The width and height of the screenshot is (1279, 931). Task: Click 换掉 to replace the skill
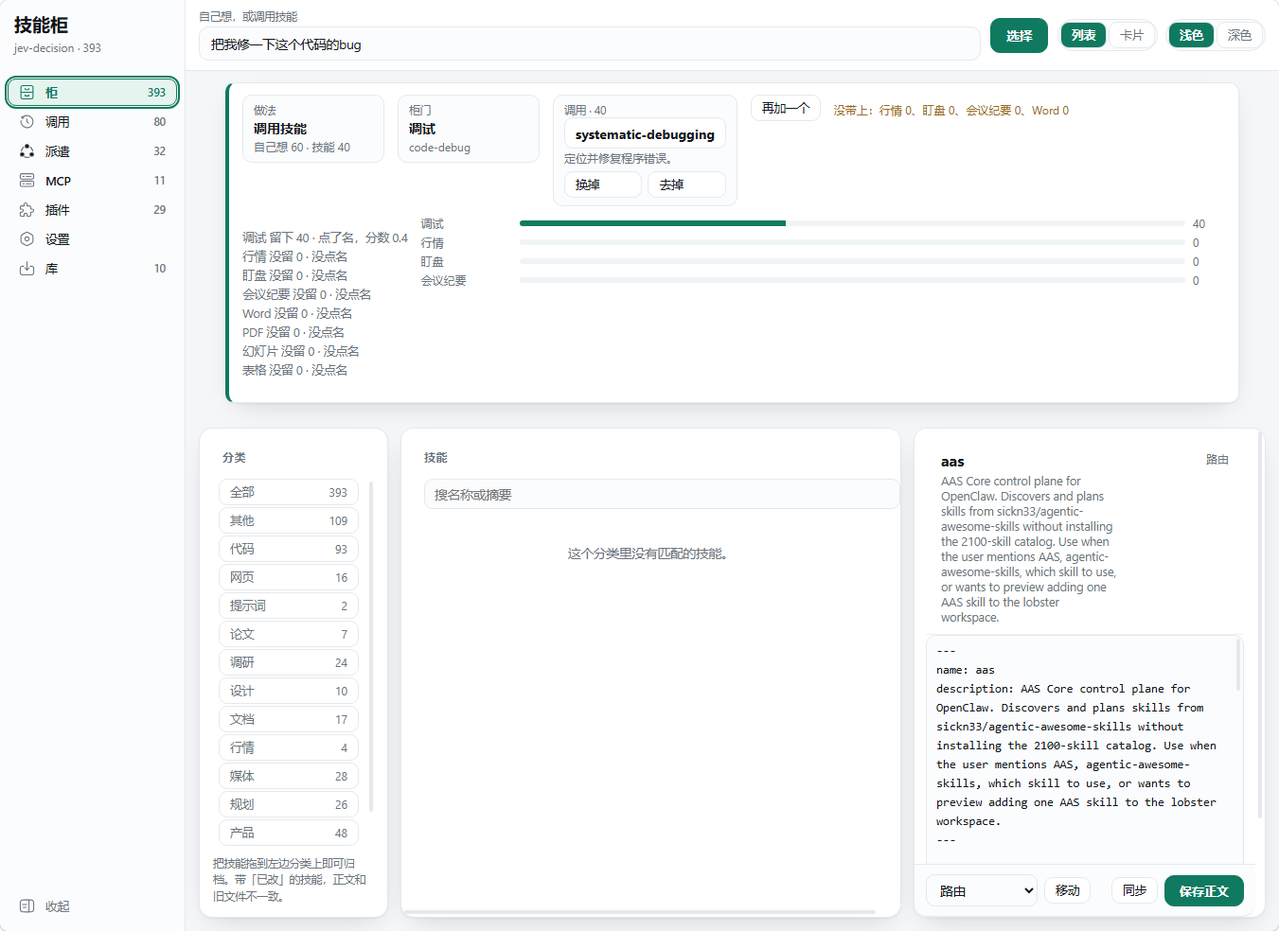(x=603, y=184)
